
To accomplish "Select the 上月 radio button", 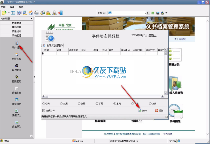I will (x=153, y=104).
